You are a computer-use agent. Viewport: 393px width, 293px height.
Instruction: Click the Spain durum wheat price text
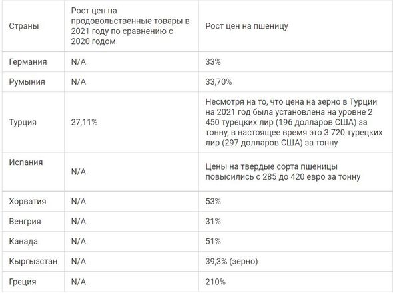click(283, 172)
